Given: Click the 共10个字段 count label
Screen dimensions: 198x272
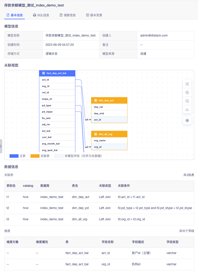Looking at the screenshot, I should click(x=187, y=231).
